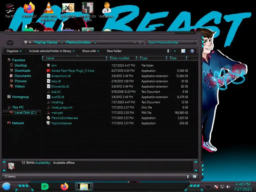The image size is (256, 192).
Task: Open Favorites in navigation pane
Action: 18,60
